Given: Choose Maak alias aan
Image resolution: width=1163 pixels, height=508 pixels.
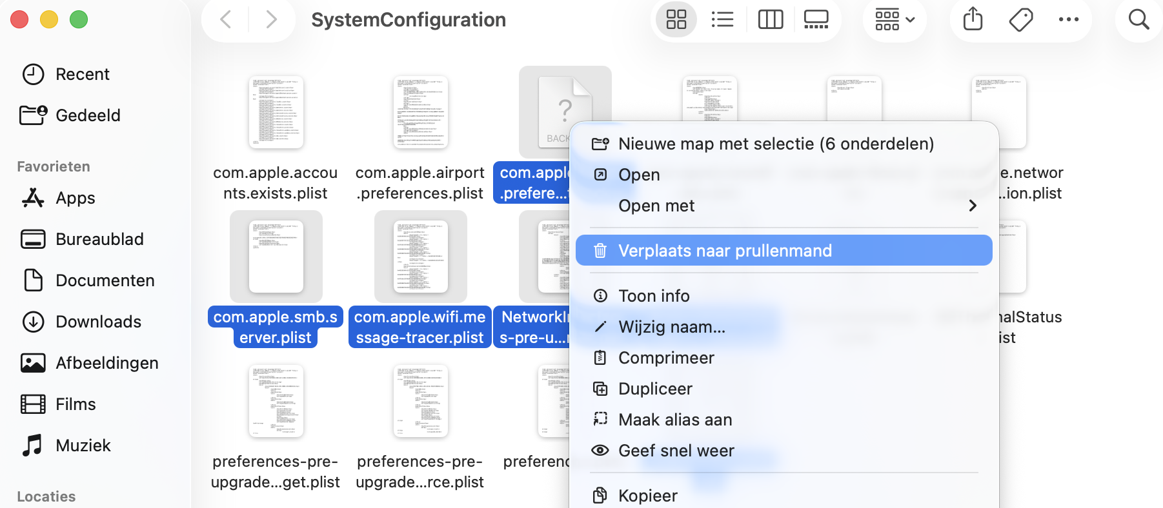Looking at the screenshot, I should point(784,420).
